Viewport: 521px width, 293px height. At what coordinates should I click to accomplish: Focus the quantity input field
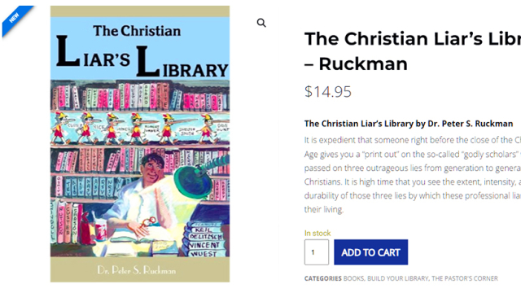(x=317, y=252)
